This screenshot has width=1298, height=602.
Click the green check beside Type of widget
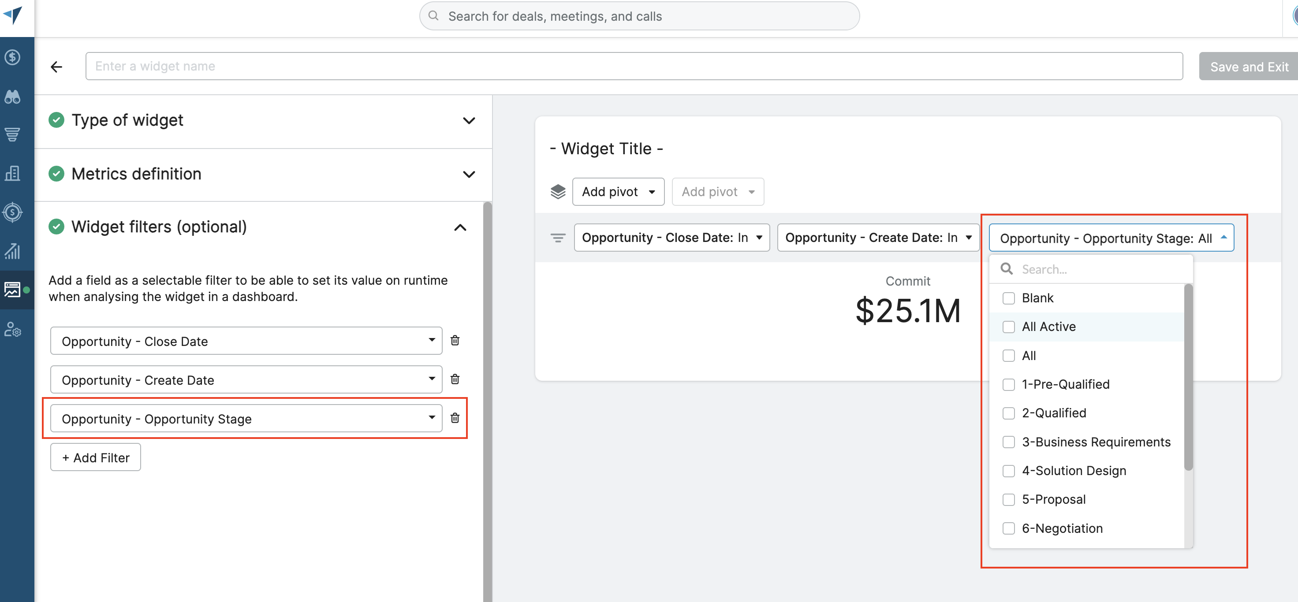pyautogui.click(x=56, y=120)
